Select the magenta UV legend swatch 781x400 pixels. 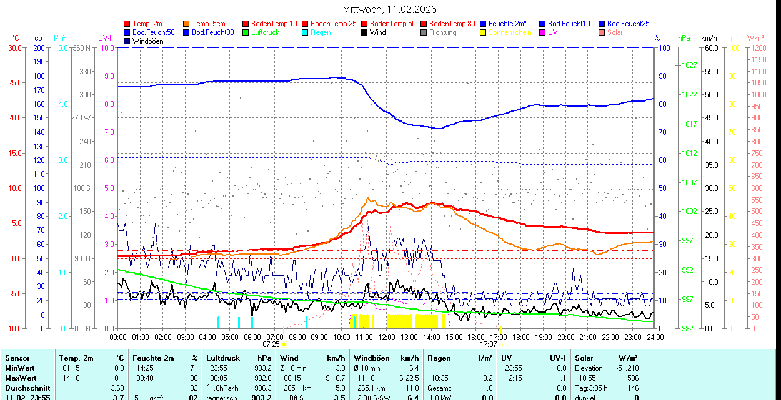[543, 32]
